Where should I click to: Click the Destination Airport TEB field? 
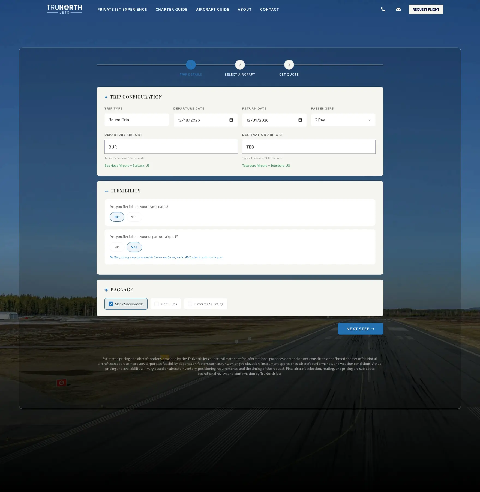[x=309, y=147]
